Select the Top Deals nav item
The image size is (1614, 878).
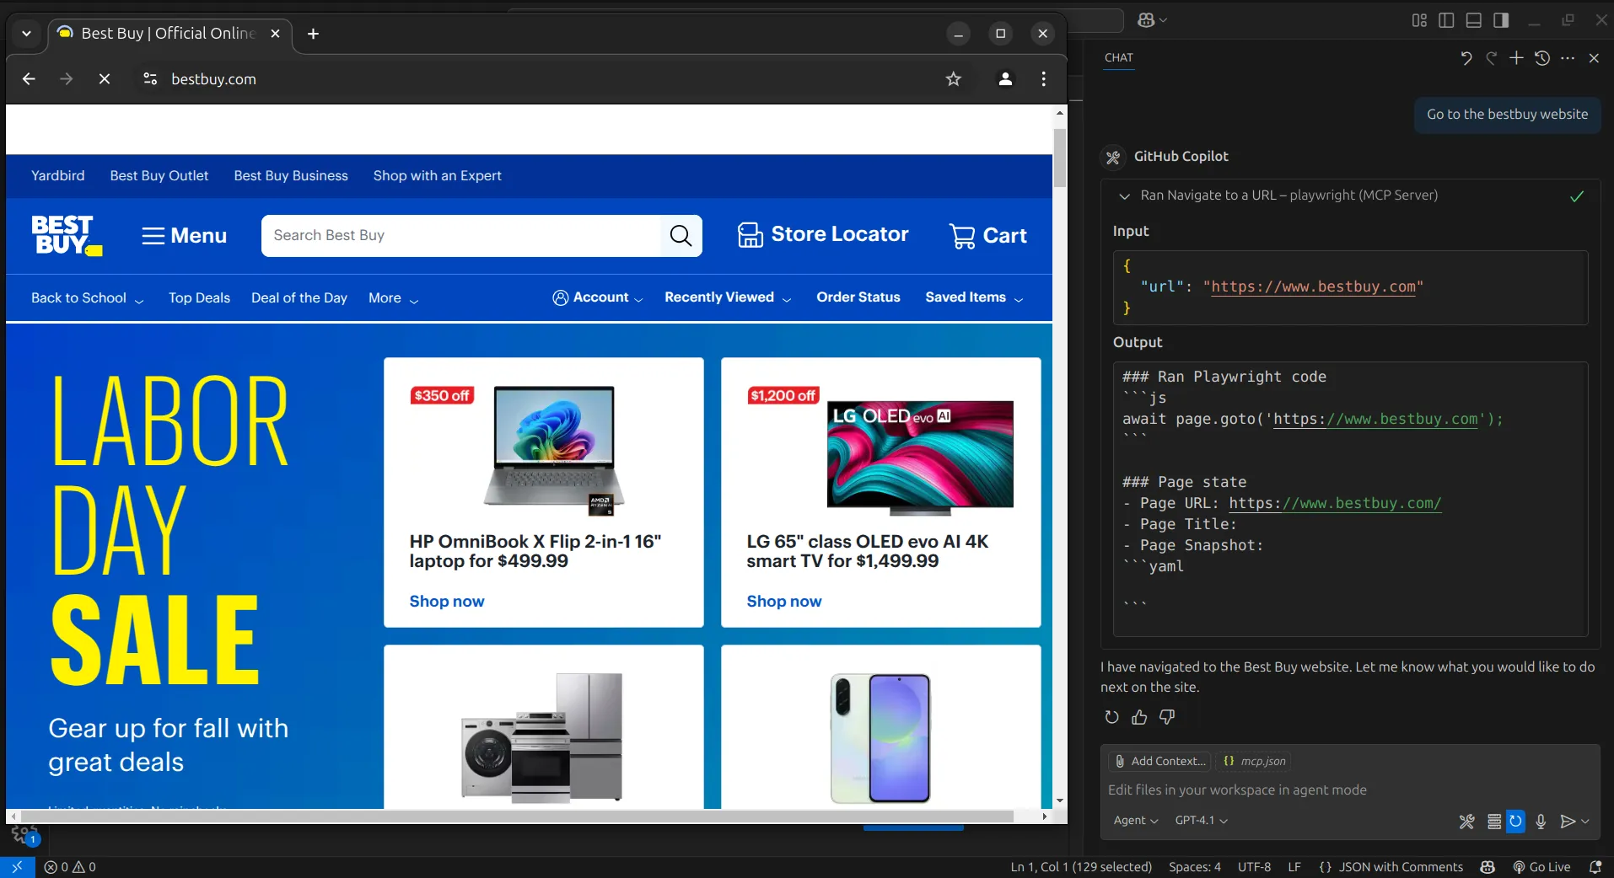(x=199, y=298)
